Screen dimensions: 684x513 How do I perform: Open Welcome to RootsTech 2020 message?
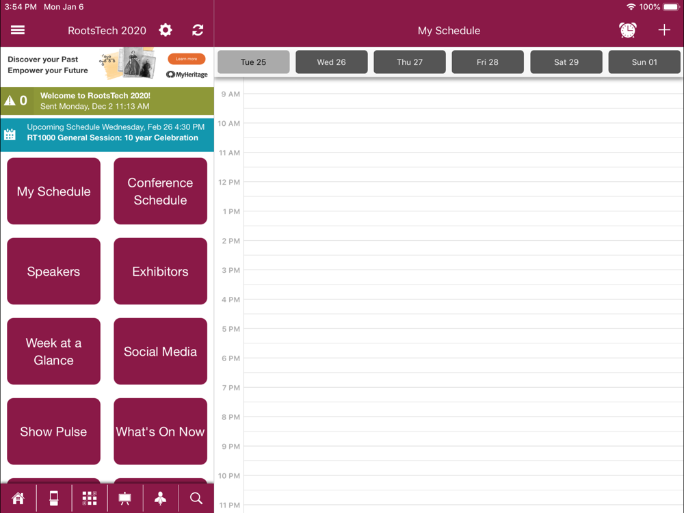[x=107, y=101]
